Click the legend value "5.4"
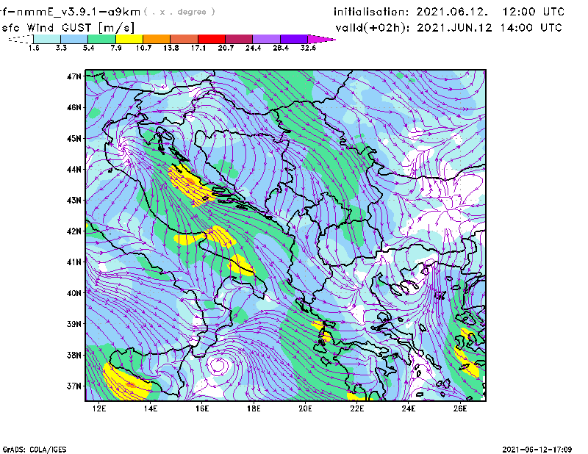 point(88,48)
